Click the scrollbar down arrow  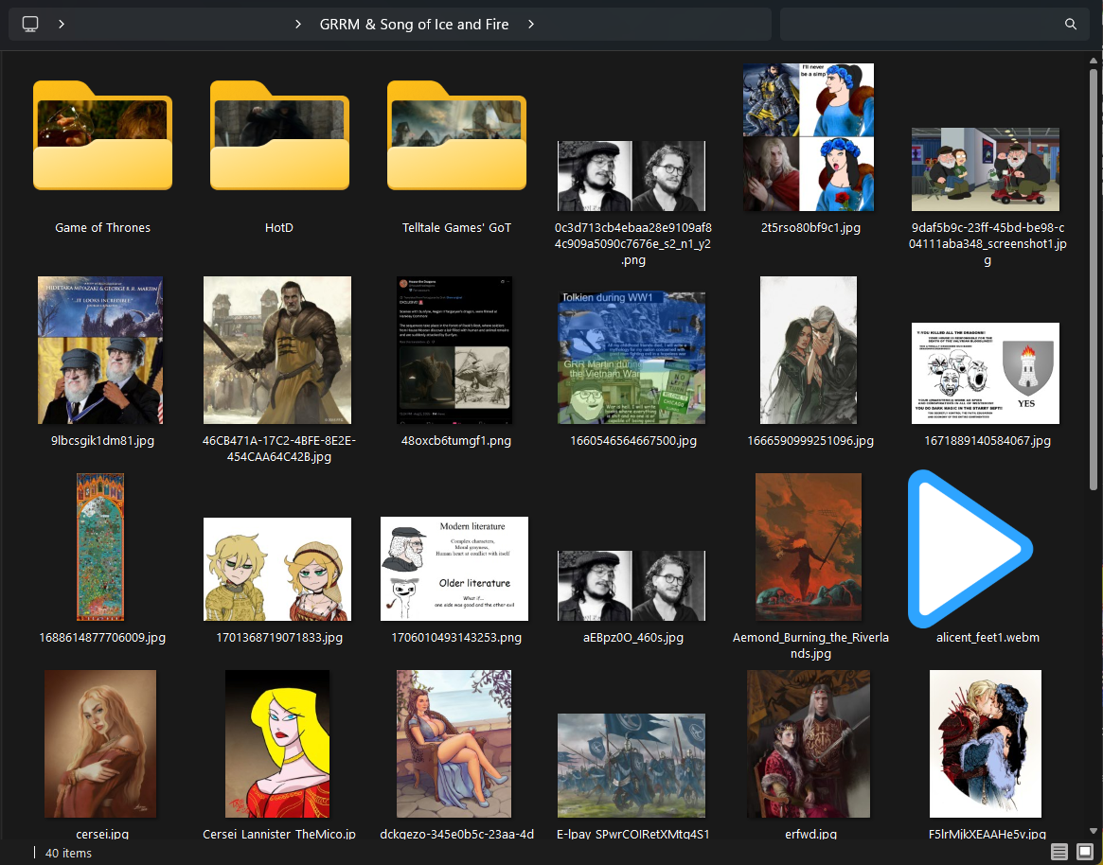[1094, 831]
